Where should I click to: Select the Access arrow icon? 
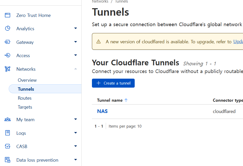coord(7,55)
